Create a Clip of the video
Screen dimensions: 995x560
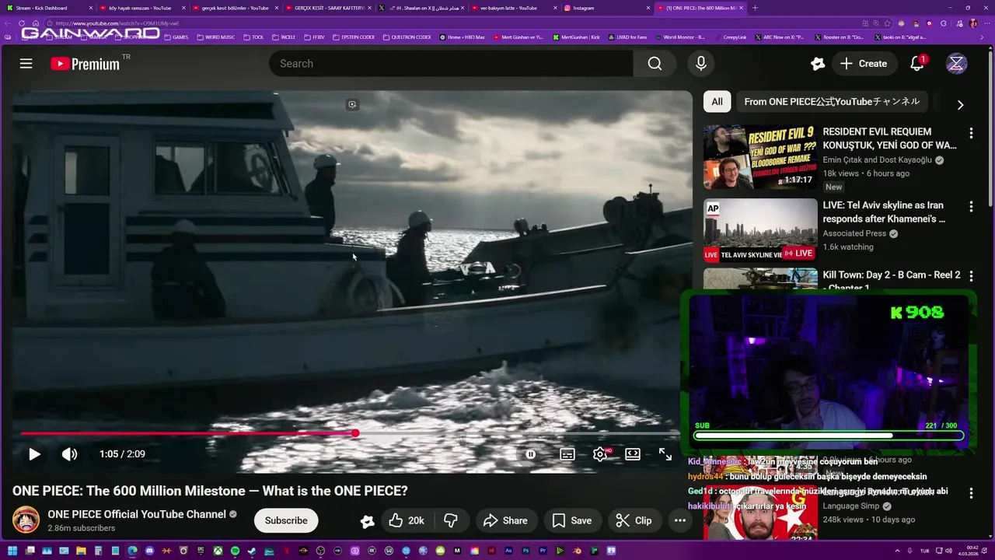634,520
